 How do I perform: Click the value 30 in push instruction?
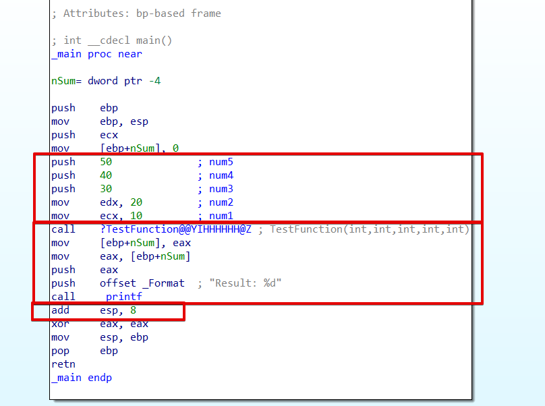tap(106, 189)
